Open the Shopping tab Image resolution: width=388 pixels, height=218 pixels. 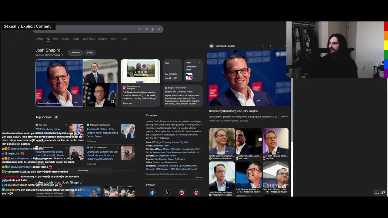pyautogui.click(x=102, y=39)
